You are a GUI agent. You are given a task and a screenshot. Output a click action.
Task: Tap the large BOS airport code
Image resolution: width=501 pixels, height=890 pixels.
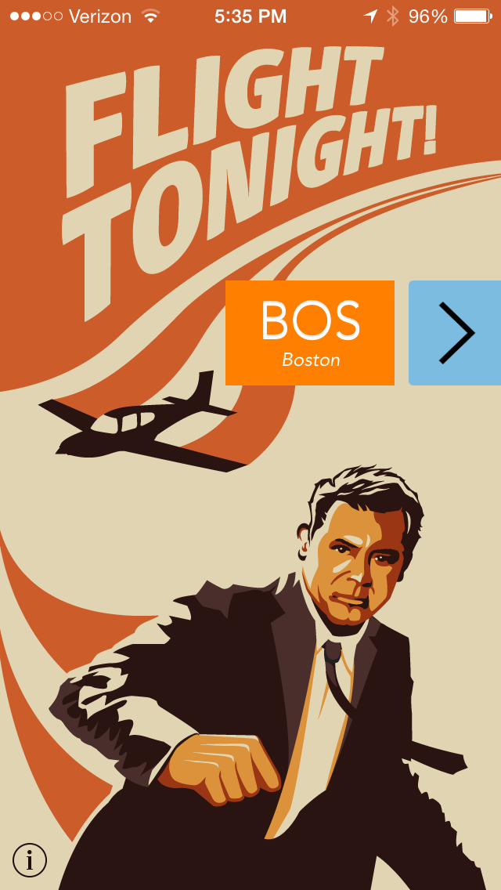click(310, 320)
